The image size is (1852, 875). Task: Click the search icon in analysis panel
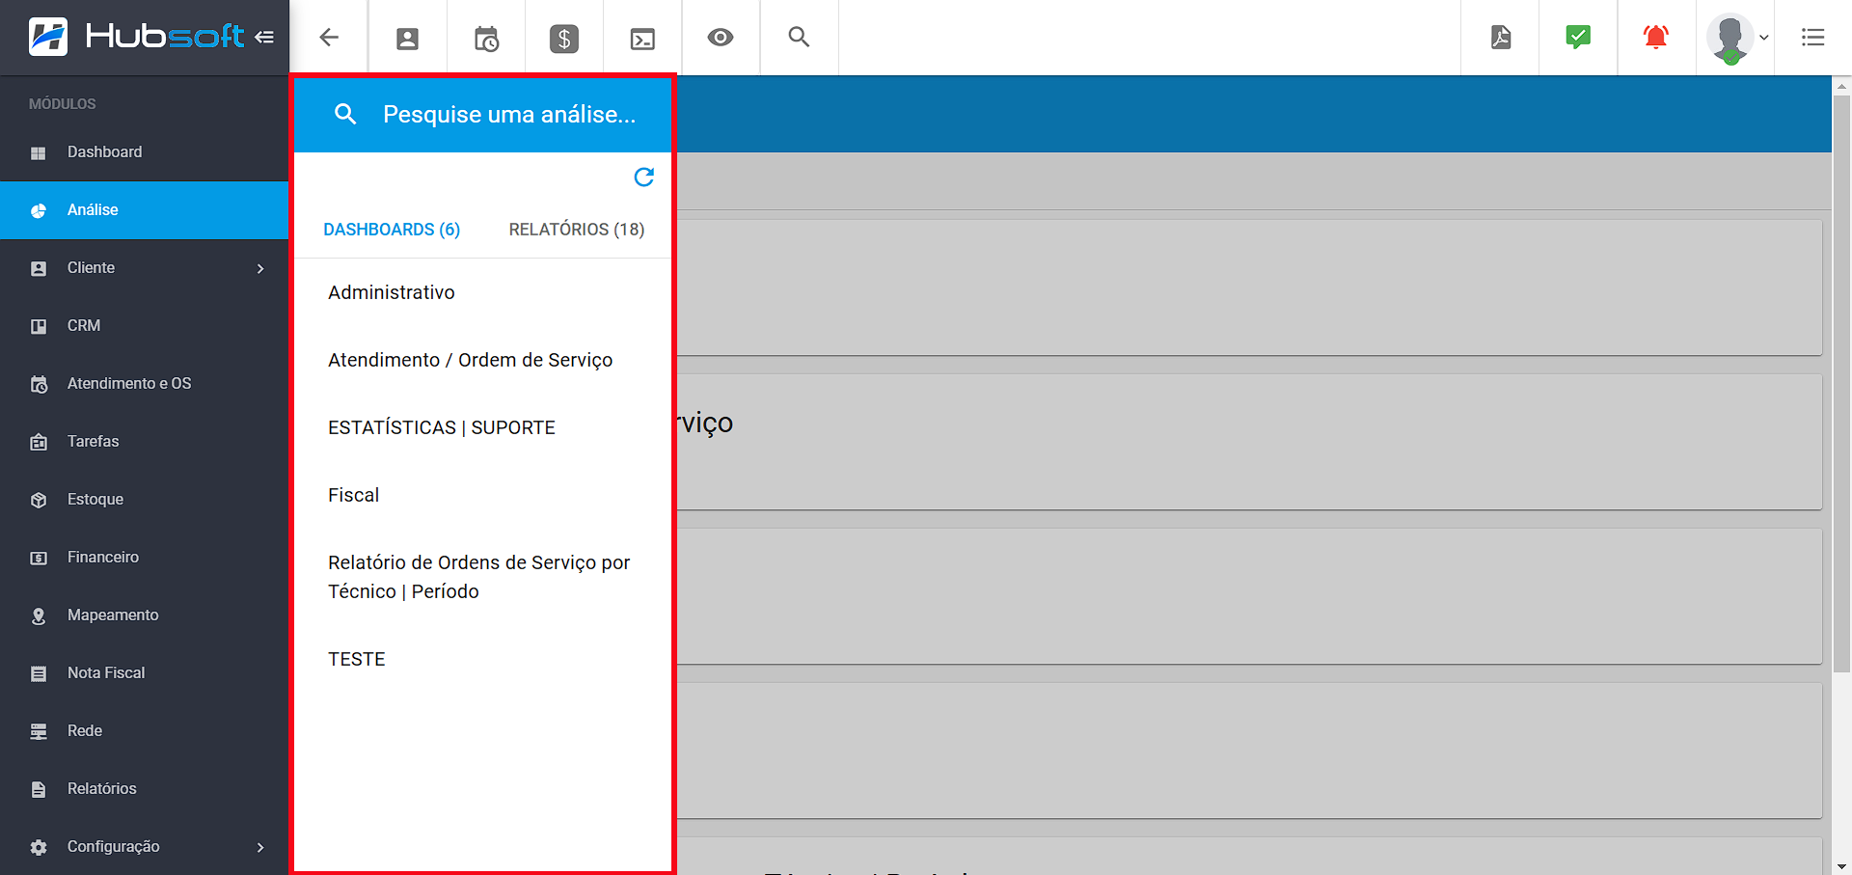[x=345, y=114]
